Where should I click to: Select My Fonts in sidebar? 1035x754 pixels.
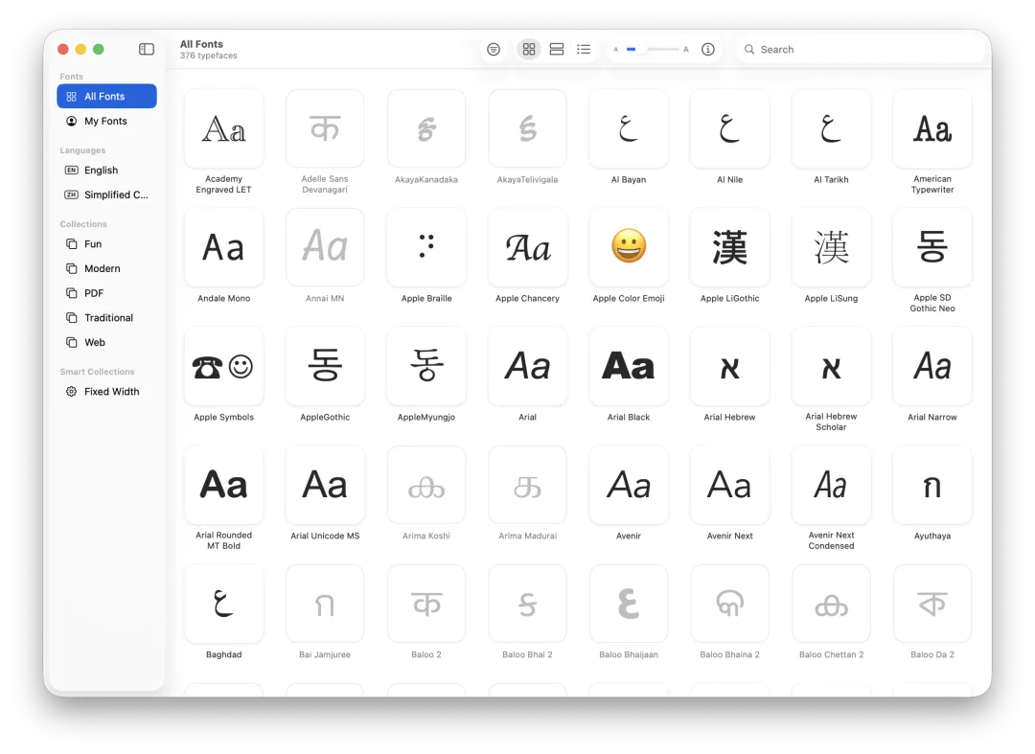click(107, 121)
